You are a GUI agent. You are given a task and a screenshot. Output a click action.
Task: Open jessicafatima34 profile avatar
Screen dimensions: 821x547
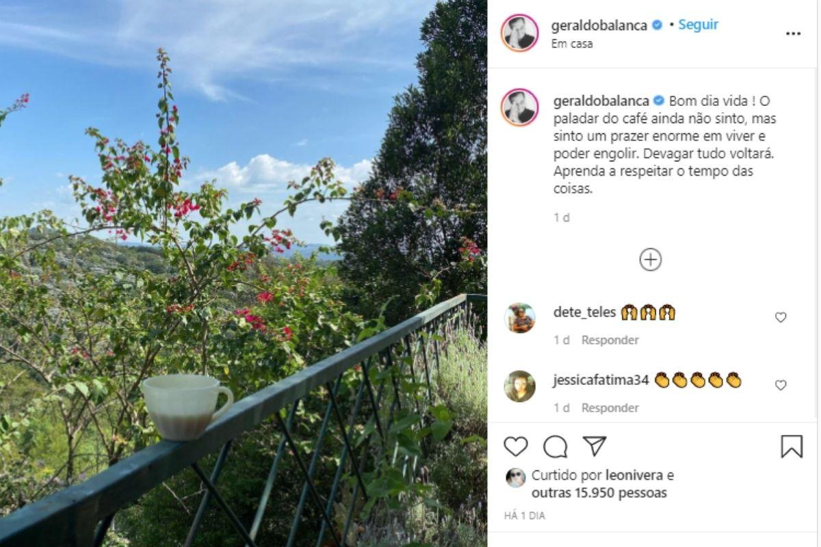point(519,386)
